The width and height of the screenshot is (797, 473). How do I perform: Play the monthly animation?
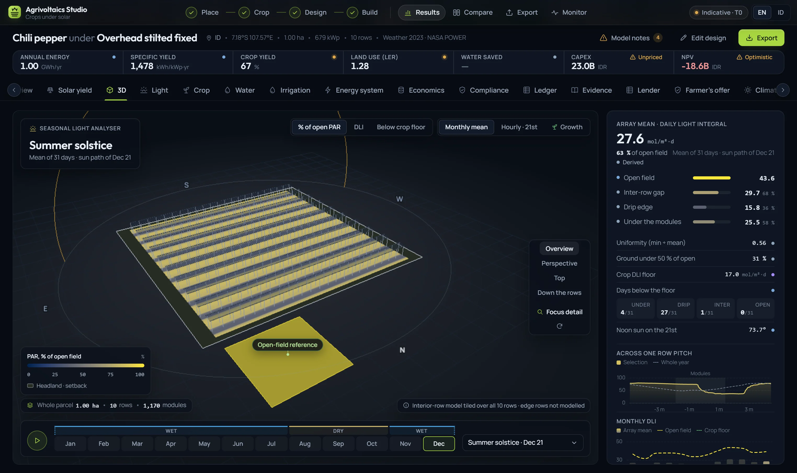tap(37, 441)
